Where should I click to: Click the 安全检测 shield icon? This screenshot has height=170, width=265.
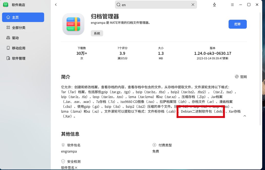[x=63, y=161]
